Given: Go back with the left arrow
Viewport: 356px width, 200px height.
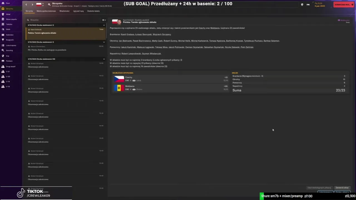Looking at the screenshot, I should [x=26, y=4].
